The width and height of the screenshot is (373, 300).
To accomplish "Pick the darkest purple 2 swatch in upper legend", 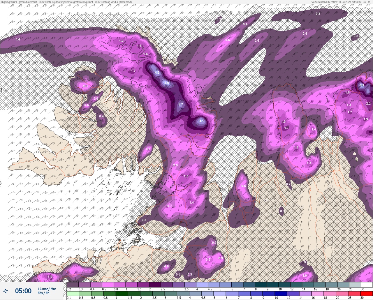I will (155, 285).
